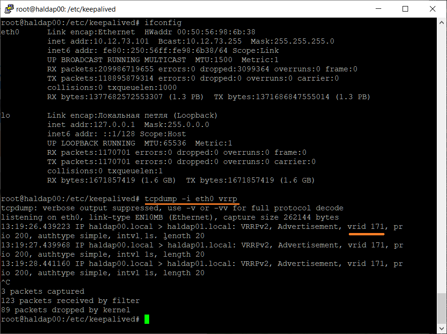Image resolution: width=447 pixels, height=334 pixels.
Task: Click the 'ifconfig' command text
Action: pyautogui.click(x=163, y=23)
